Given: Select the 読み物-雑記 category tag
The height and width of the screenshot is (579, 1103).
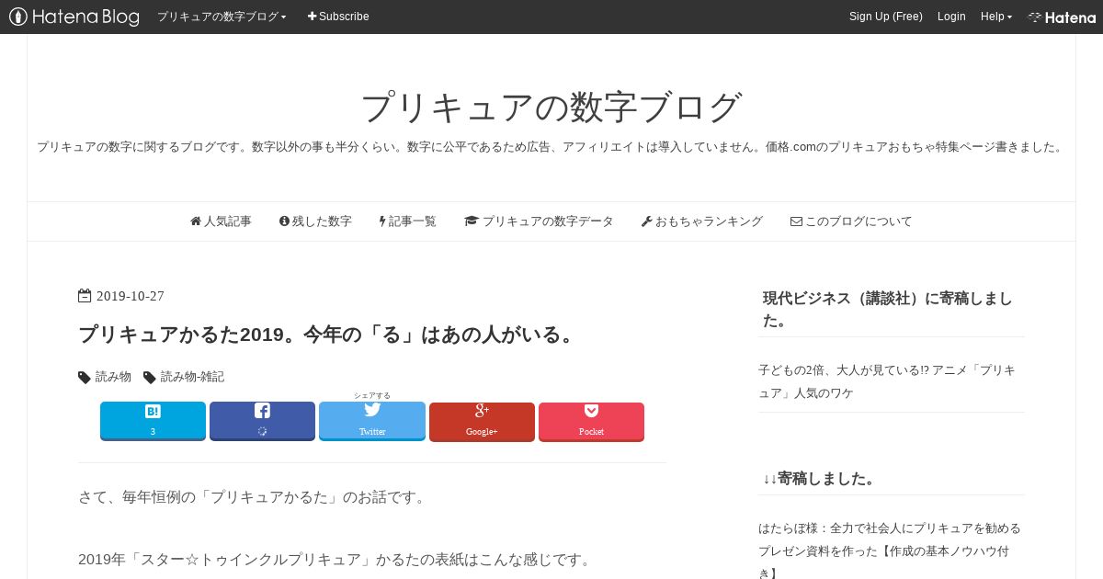Looking at the screenshot, I should pyautogui.click(x=192, y=377).
